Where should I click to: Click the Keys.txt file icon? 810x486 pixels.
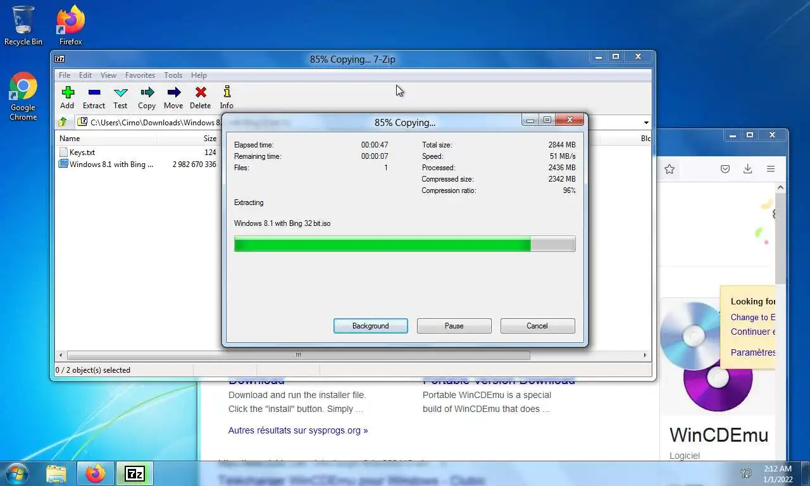63,153
